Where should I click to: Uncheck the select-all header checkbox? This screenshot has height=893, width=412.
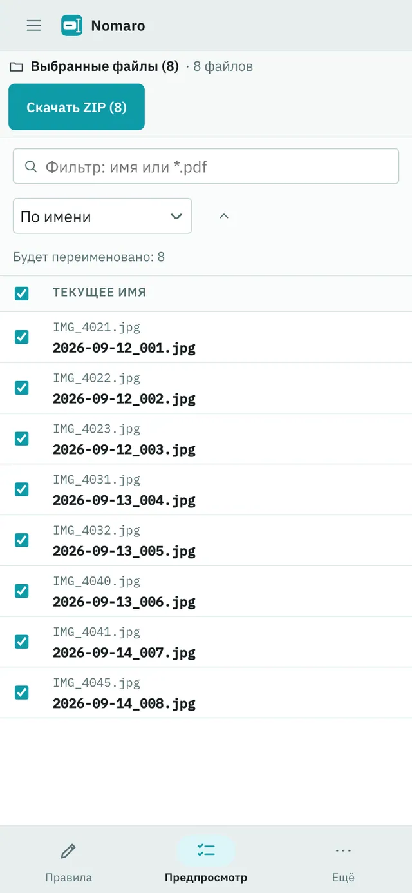pos(21,293)
